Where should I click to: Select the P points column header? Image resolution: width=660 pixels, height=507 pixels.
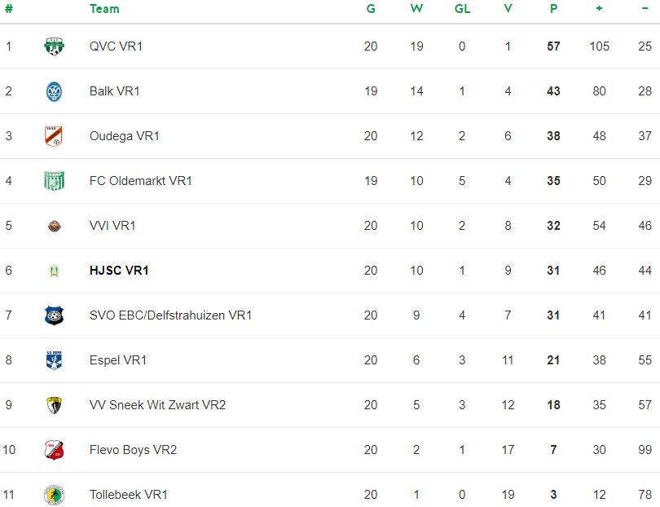tap(553, 9)
